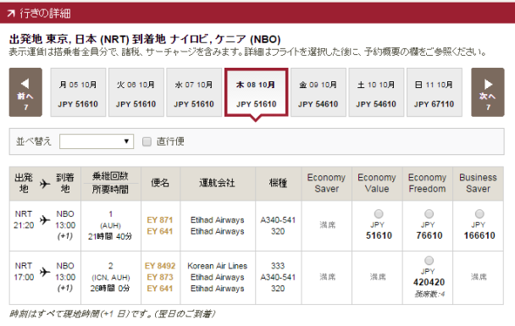Select Tuesday 06 October date tab
This screenshot has width=515, height=326.
tap(136, 92)
